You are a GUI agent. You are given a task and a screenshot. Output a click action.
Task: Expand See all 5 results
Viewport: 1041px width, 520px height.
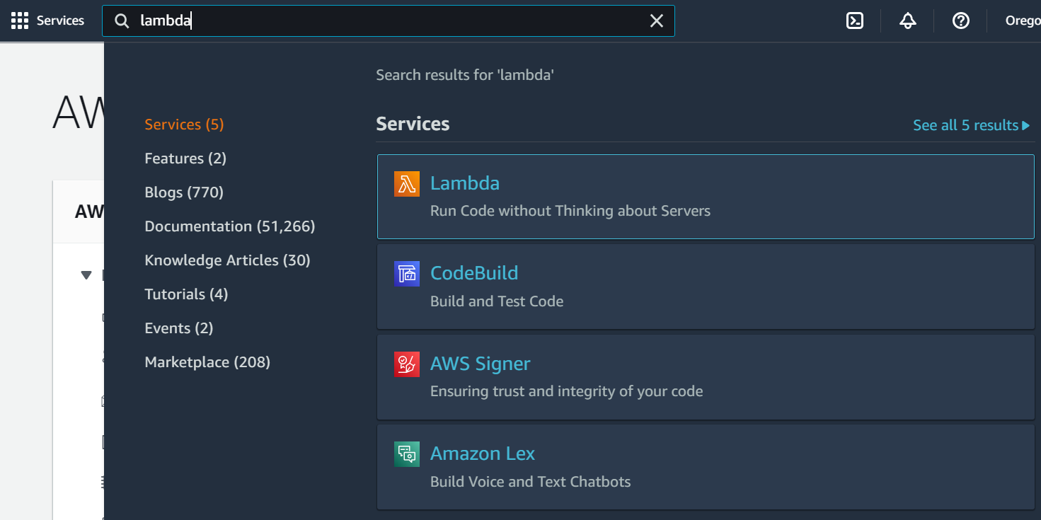[x=971, y=125]
